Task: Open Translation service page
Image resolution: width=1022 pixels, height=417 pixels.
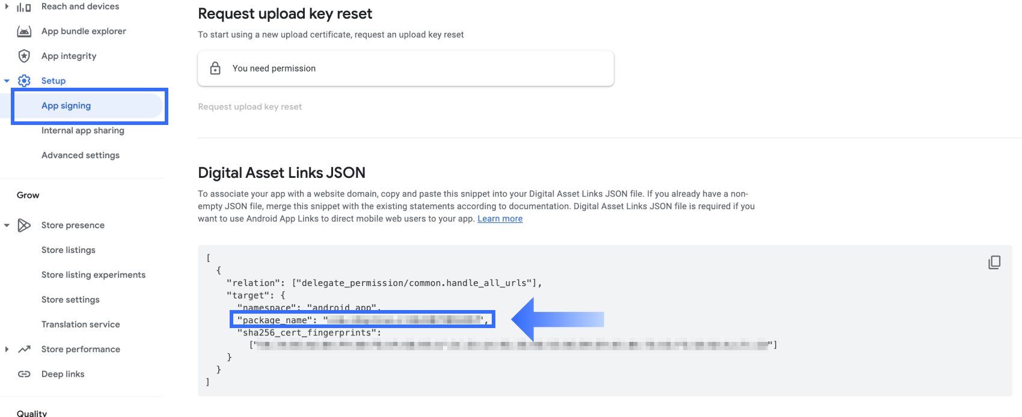Action: 81,324
